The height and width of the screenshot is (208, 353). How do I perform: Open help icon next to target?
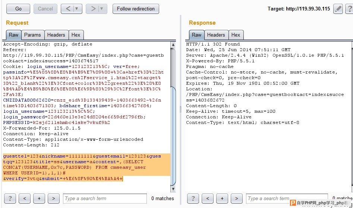(350, 9)
